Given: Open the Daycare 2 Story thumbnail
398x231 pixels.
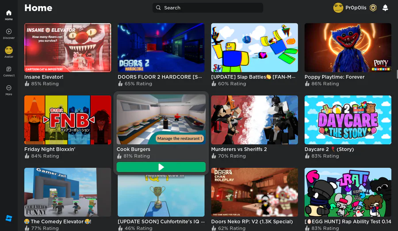Looking at the screenshot, I should (x=348, y=120).
